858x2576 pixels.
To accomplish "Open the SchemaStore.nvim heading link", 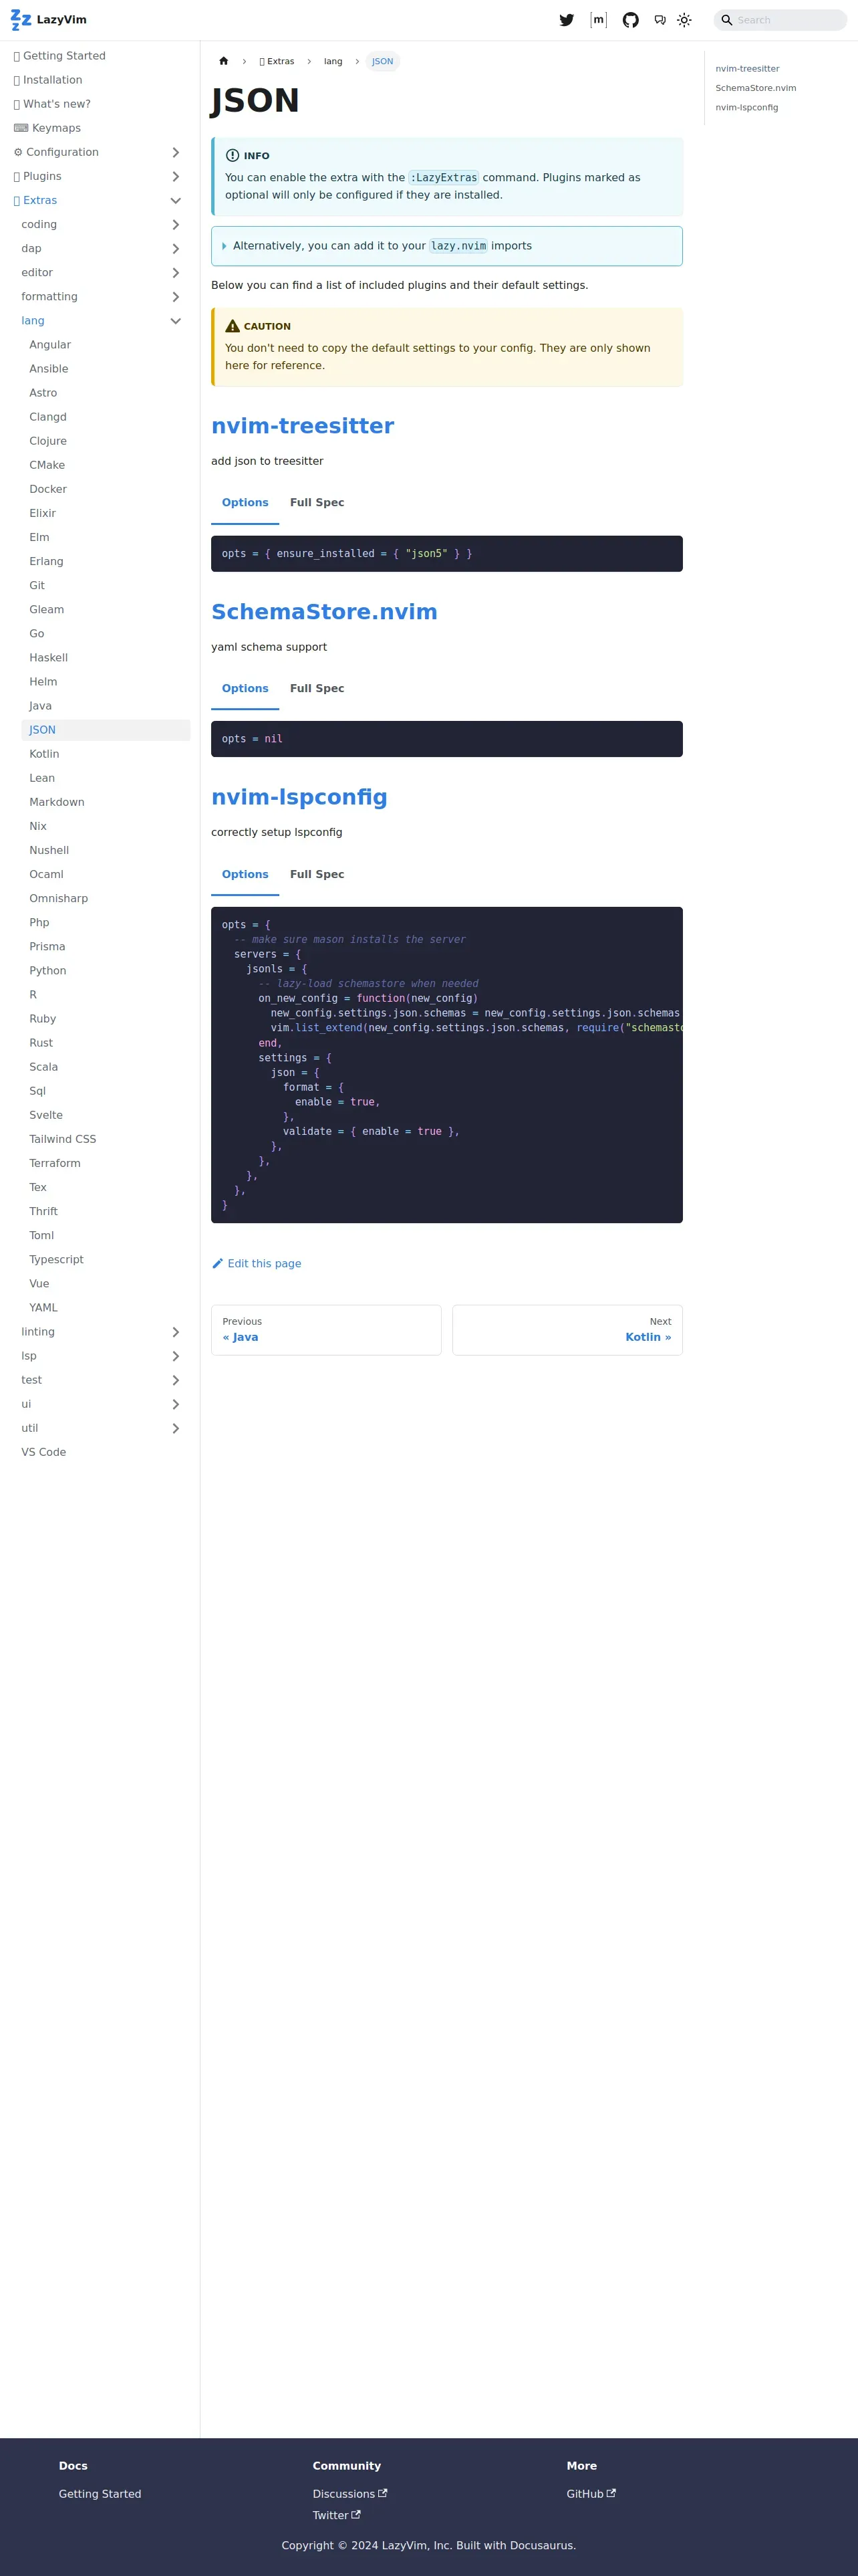I will pos(325,612).
